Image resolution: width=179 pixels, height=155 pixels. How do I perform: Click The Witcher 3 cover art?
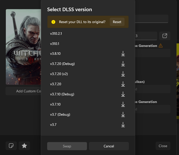point(23,47)
